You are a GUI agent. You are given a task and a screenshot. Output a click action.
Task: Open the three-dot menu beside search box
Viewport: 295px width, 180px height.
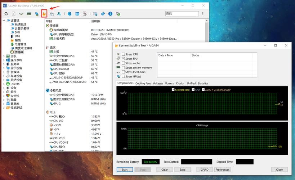(203, 14)
